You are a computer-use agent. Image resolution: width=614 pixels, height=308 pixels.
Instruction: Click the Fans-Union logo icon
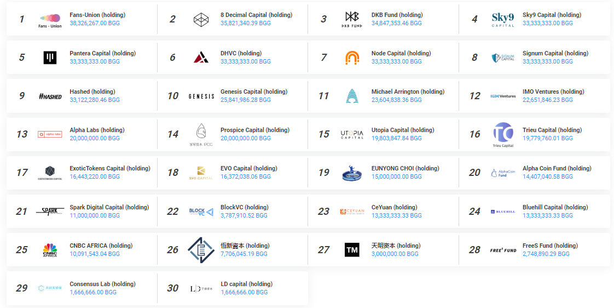pos(50,19)
